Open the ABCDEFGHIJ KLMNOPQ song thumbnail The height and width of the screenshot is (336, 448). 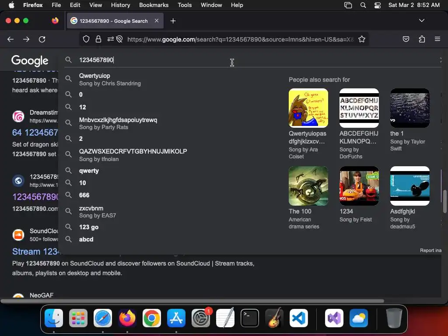click(359, 108)
